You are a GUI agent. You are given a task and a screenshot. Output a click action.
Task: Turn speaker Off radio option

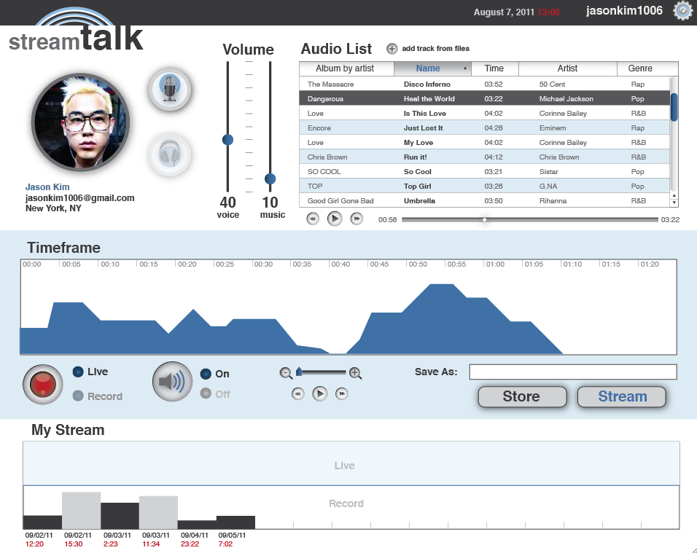pyautogui.click(x=206, y=393)
